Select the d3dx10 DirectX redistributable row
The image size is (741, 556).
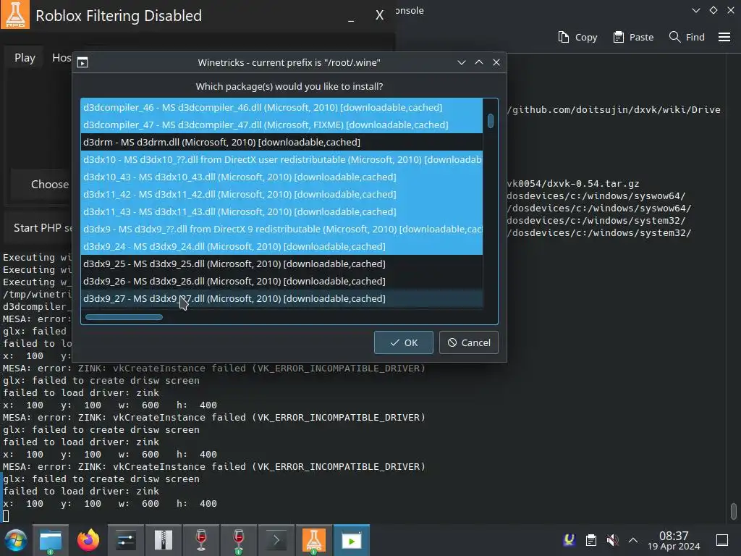pos(281,159)
